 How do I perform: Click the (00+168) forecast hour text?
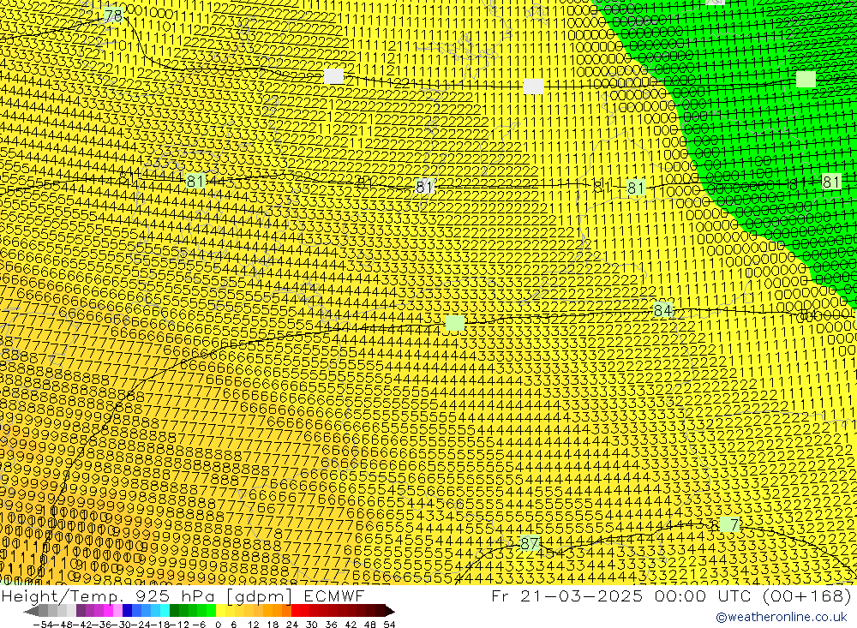[x=806, y=596]
